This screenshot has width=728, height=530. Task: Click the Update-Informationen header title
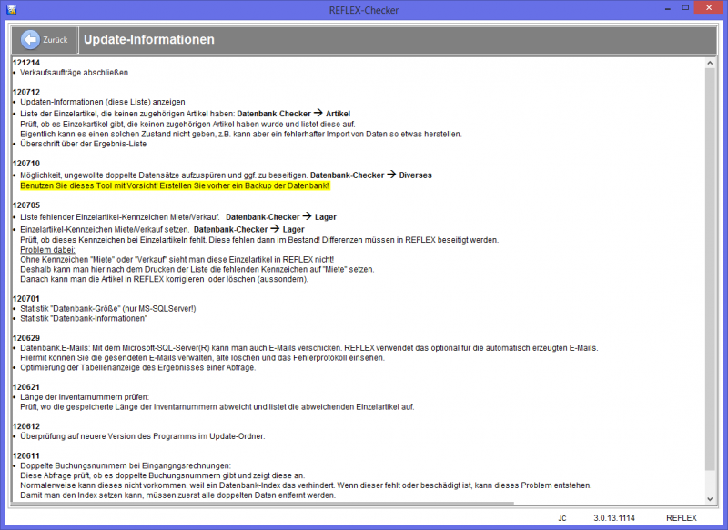point(148,40)
